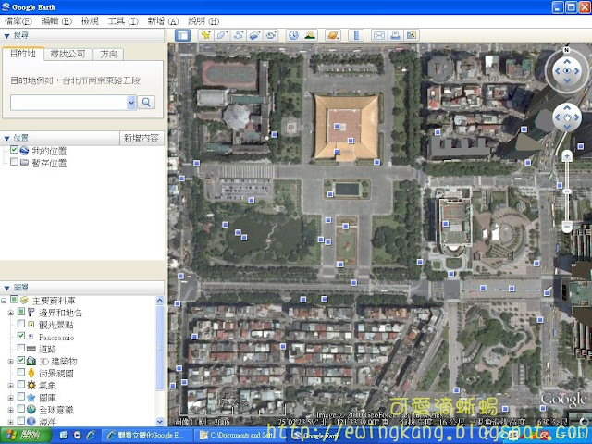Screen dimensions: 592x444
Task: Expand the 氣象 tree node
Action: (10, 386)
